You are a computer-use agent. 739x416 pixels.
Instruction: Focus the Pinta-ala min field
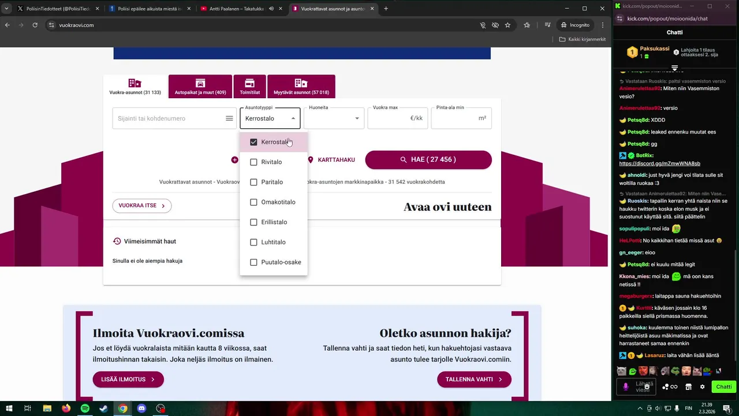click(x=461, y=118)
